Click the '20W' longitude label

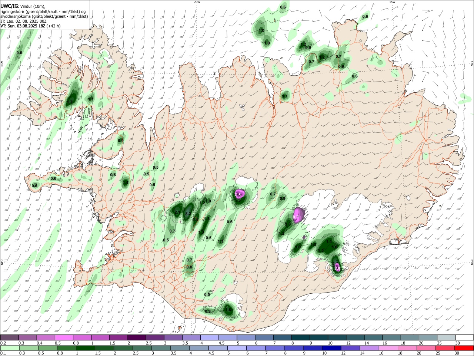tap(197, 1)
